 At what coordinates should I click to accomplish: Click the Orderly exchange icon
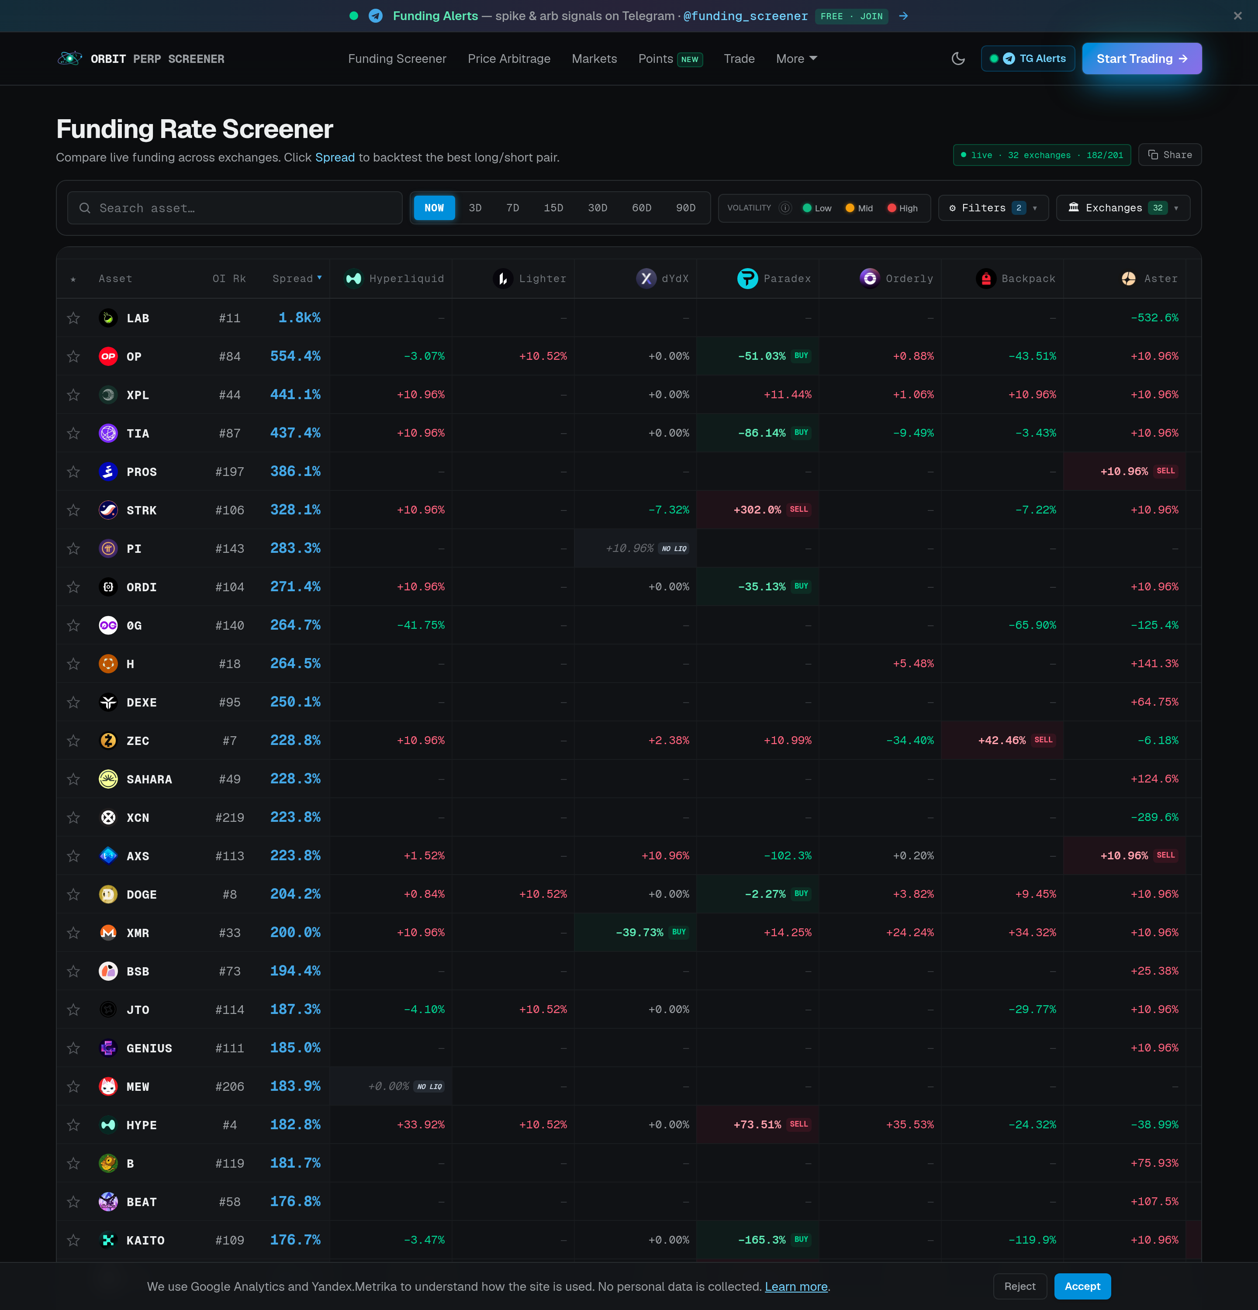point(870,279)
